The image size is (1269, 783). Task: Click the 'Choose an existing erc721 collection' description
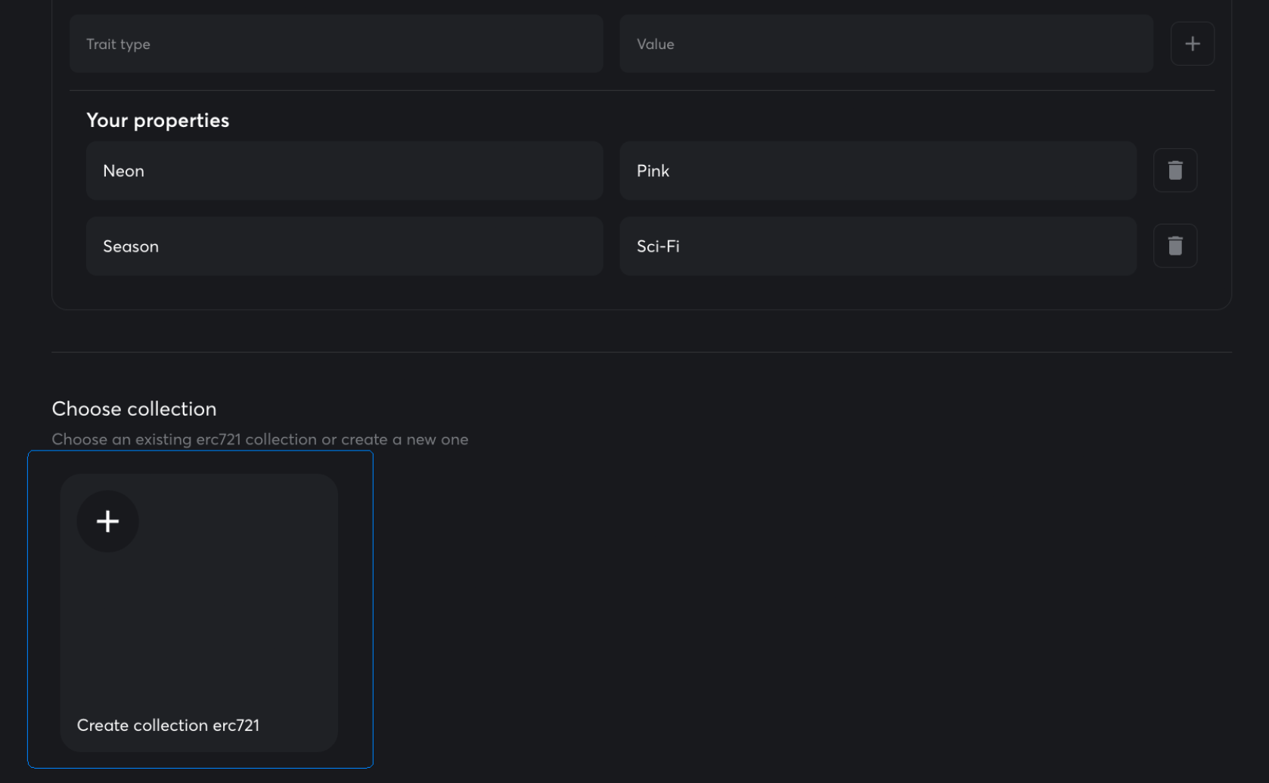click(x=259, y=440)
